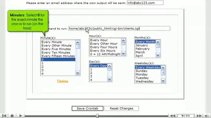211x118 pixels.
Task: Select Every Fifteen Minutes option
Action: [58, 56]
